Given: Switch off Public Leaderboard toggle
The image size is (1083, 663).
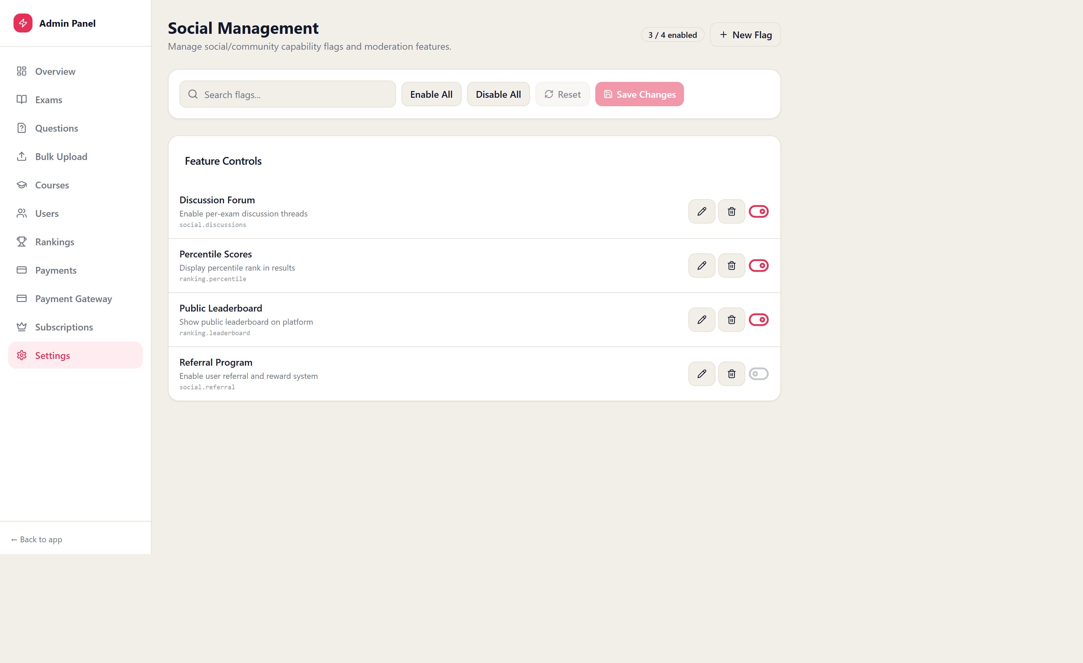Looking at the screenshot, I should (x=758, y=319).
